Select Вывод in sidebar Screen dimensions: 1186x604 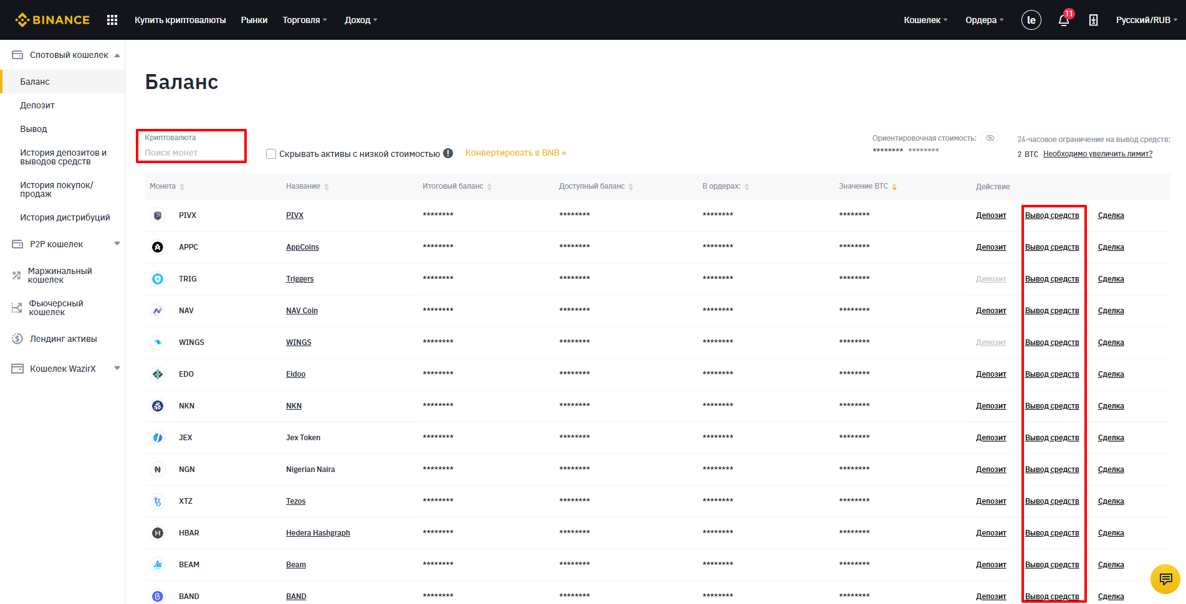tap(34, 129)
